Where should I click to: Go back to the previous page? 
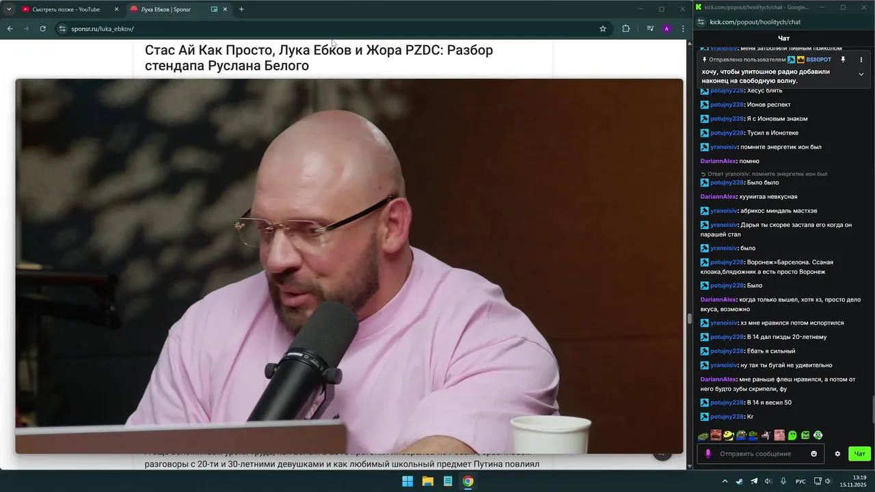pyautogui.click(x=10, y=29)
